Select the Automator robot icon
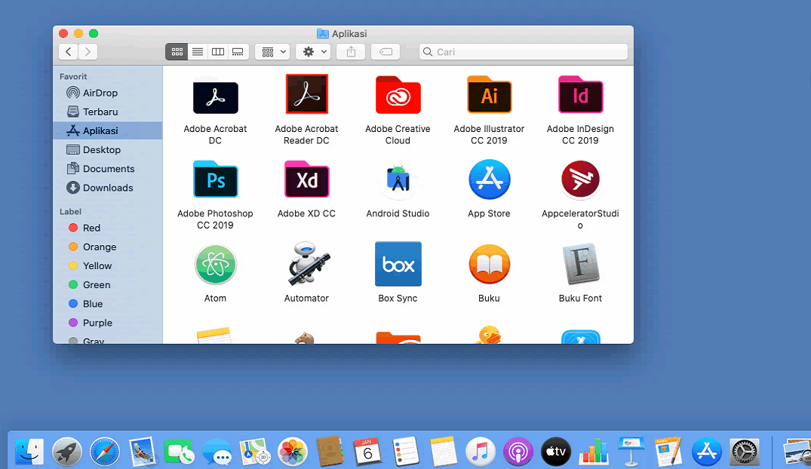Image resolution: width=811 pixels, height=469 pixels. pyautogui.click(x=307, y=263)
